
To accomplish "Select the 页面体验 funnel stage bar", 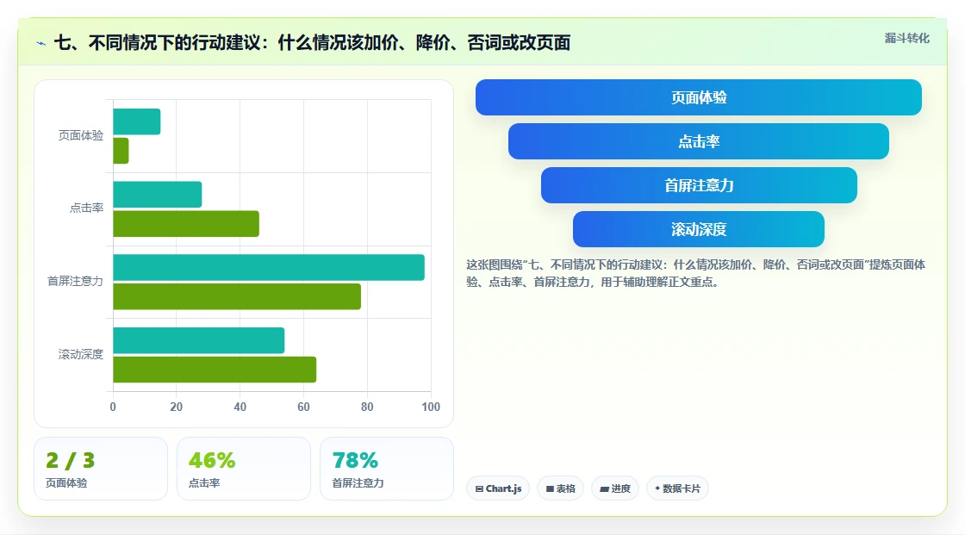I will click(x=699, y=97).
